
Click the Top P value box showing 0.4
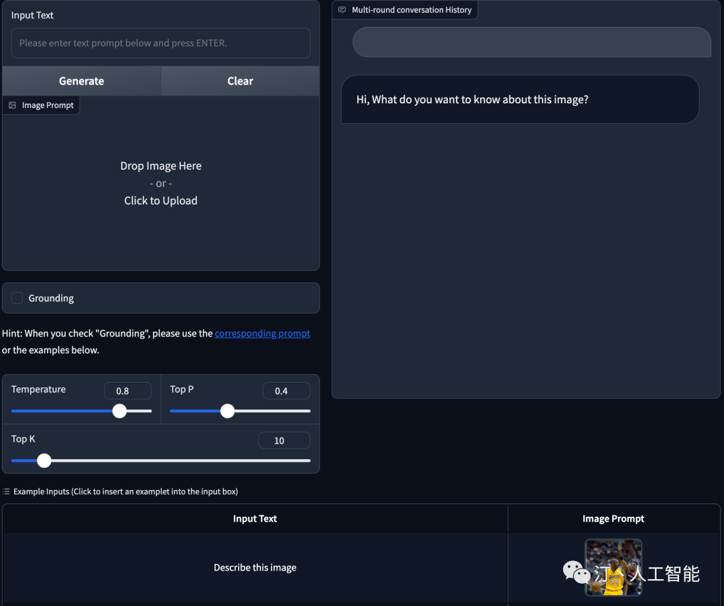[286, 391]
